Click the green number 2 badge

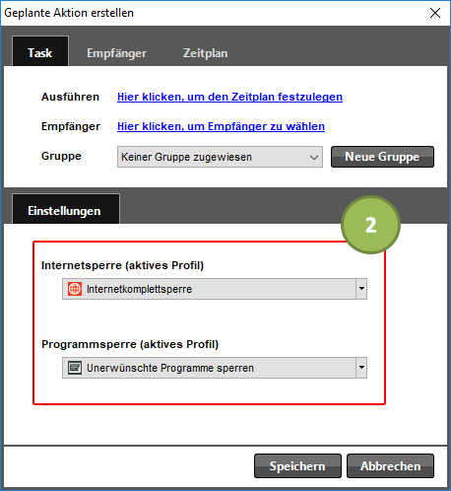click(370, 225)
